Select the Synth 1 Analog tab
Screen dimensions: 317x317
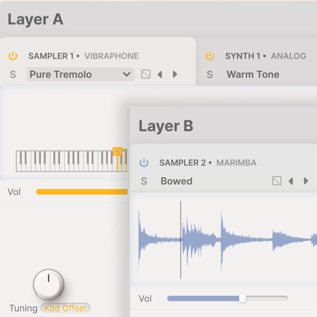(266, 56)
